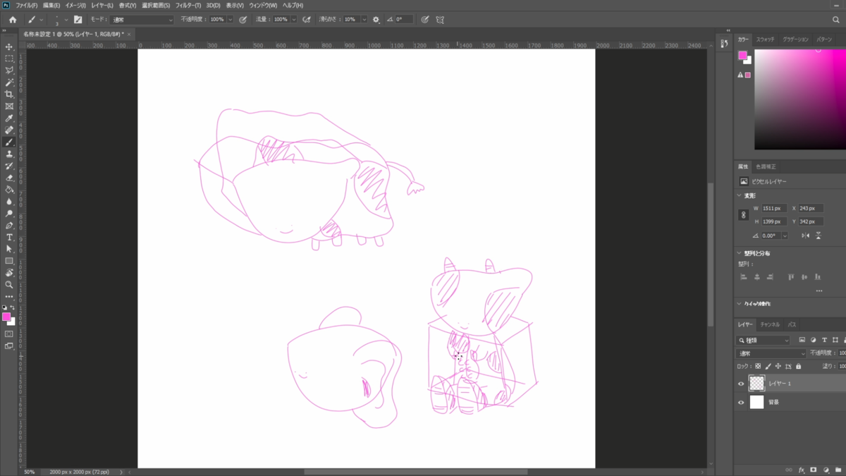Open the ファイル(F) menu
Viewport: 846px width, 476px height.
[x=27, y=5]
